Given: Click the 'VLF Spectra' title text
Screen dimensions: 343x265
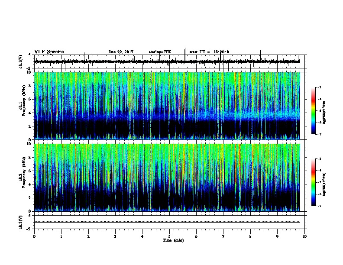Looking at the screenshot, I should [49, 52].
